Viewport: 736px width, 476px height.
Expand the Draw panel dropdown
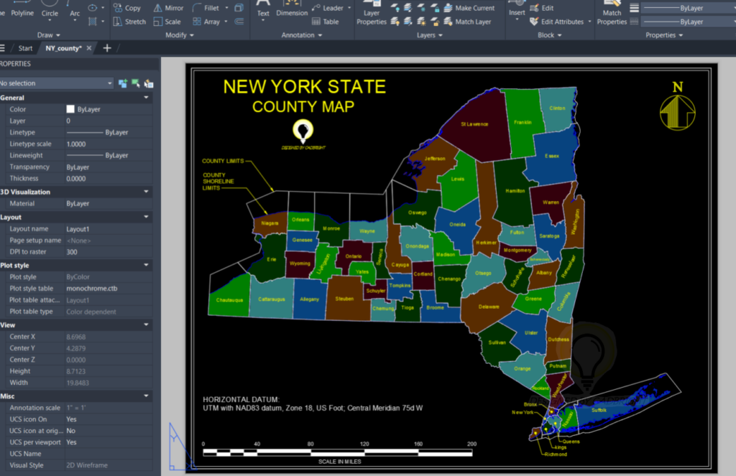(x=59, y=34)
